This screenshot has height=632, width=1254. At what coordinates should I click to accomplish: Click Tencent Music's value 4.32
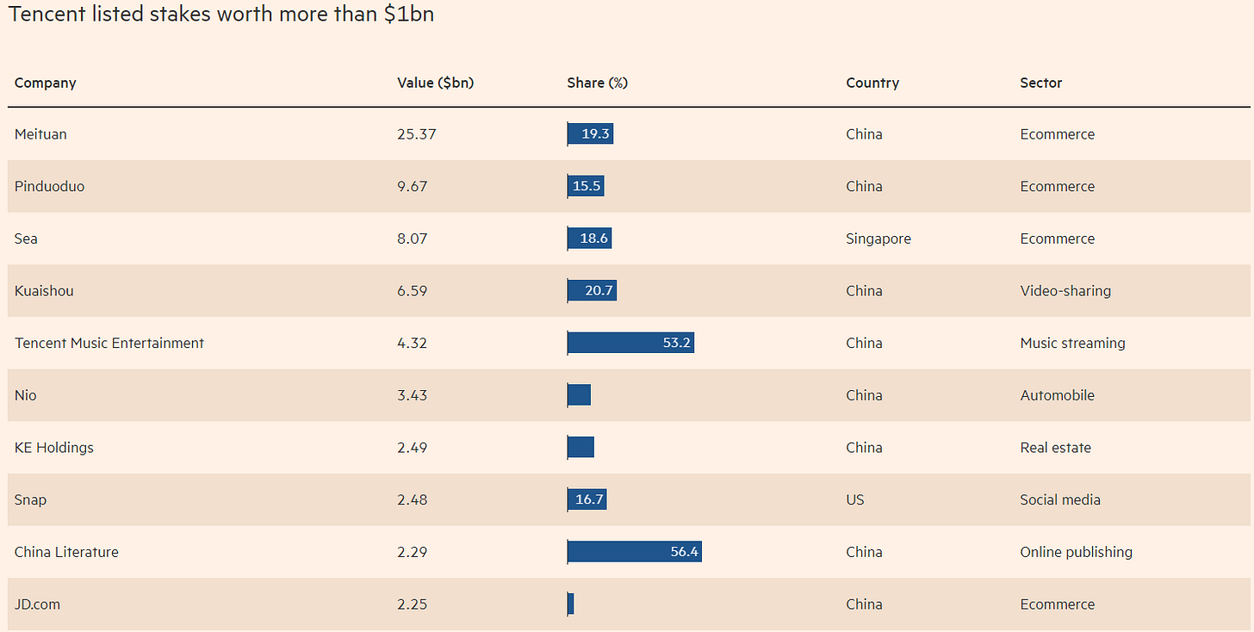click(x=412, y=343)
